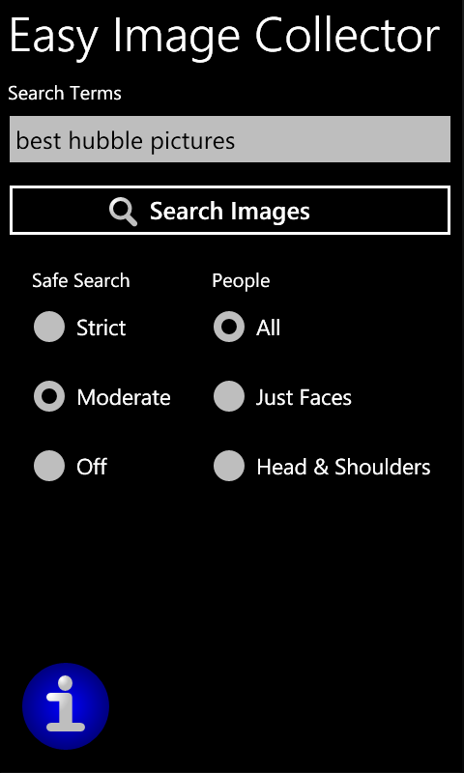Click the magnifying glass search icon

124,212
